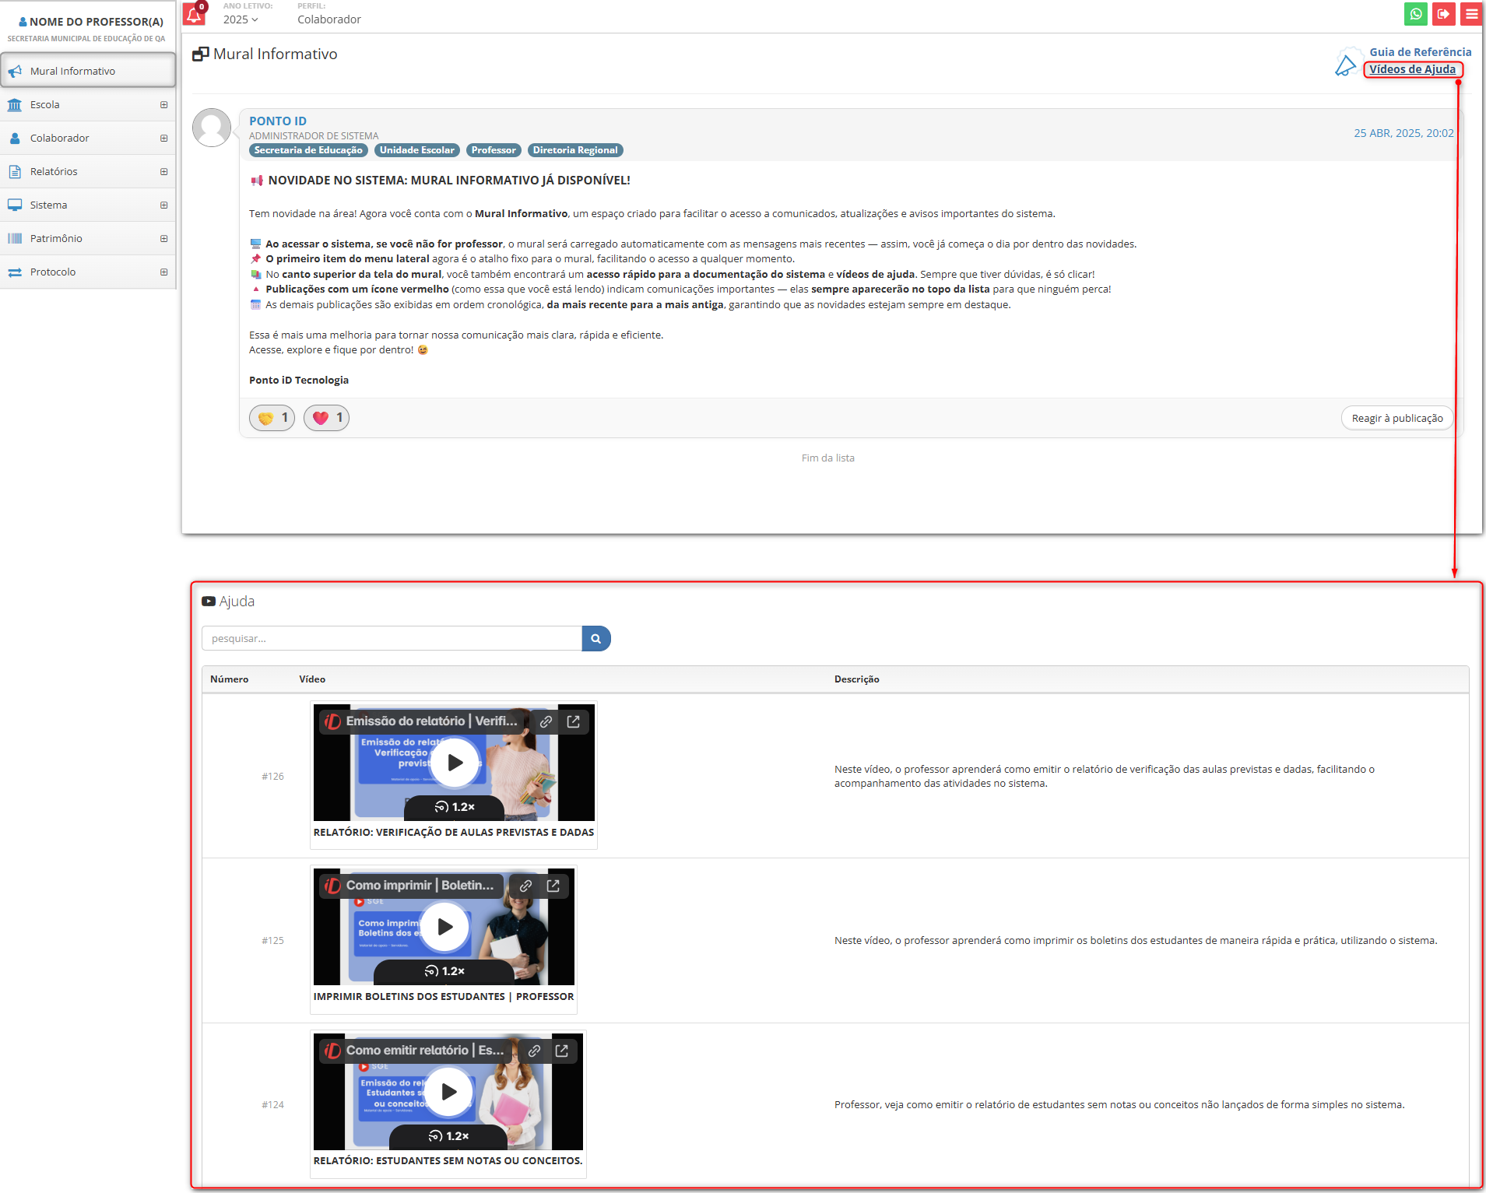
Task: Click the Número column header
Action: coord(229,679)
